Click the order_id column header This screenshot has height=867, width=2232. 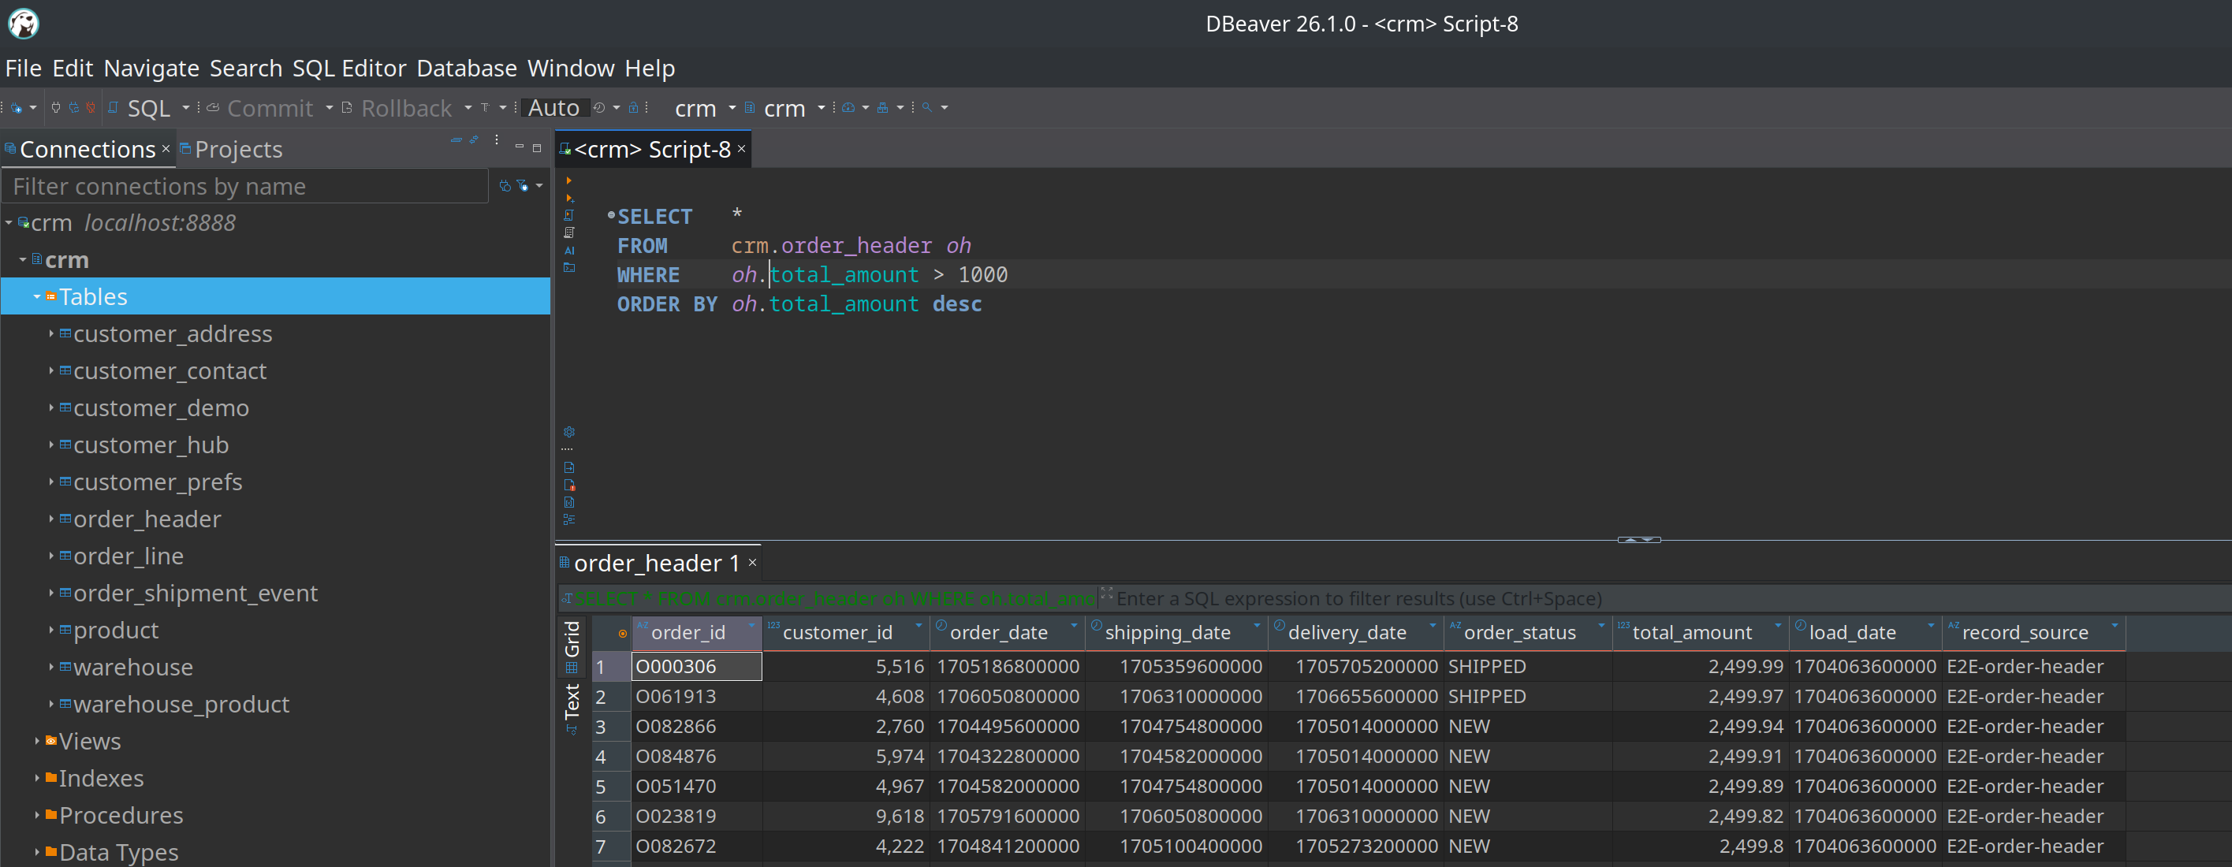point(697,633)
